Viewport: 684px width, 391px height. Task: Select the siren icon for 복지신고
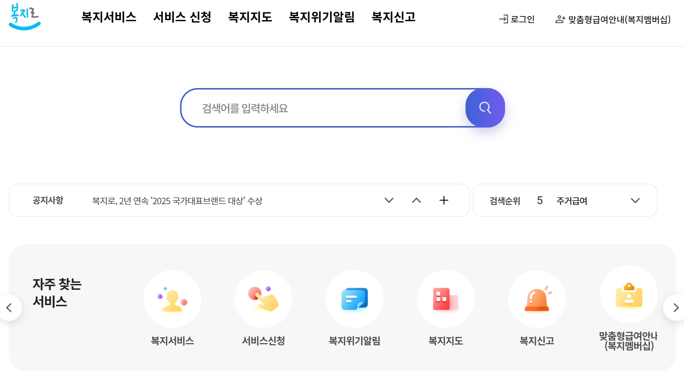pos(537,299)
